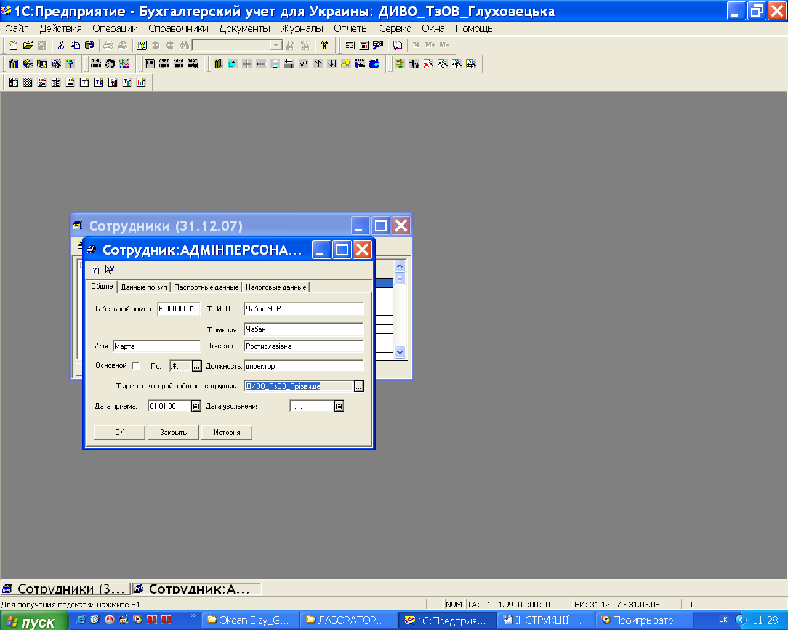Open the Calculator icon in the toolbar
This screenshot has width=788, height=630.
[x=350, y=45]
